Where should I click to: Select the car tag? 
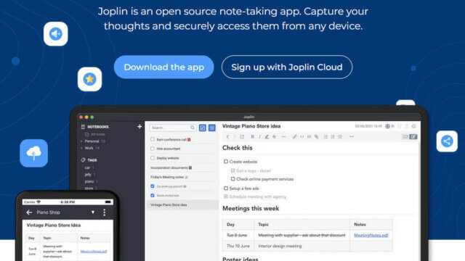[x=87, y=167]
